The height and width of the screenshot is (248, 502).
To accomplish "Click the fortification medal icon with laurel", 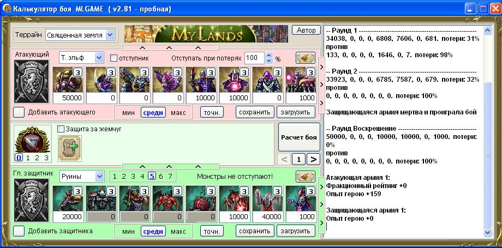I will coord(33,140).
